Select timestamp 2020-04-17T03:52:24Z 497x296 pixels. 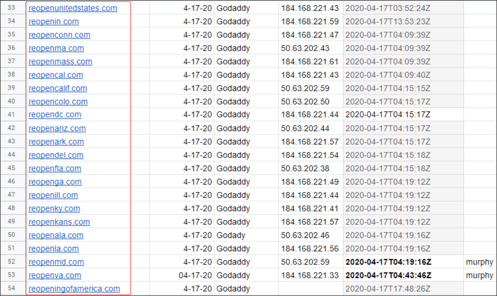point(403,8)
